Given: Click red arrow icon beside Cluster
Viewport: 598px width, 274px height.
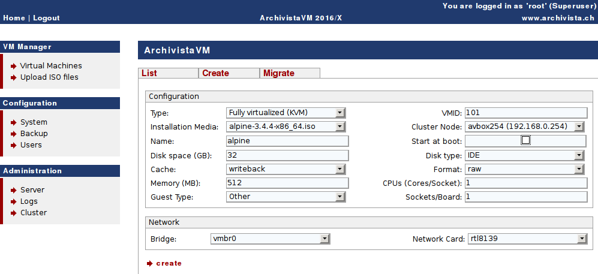Looking at the screenshot, I should [14, 213].
